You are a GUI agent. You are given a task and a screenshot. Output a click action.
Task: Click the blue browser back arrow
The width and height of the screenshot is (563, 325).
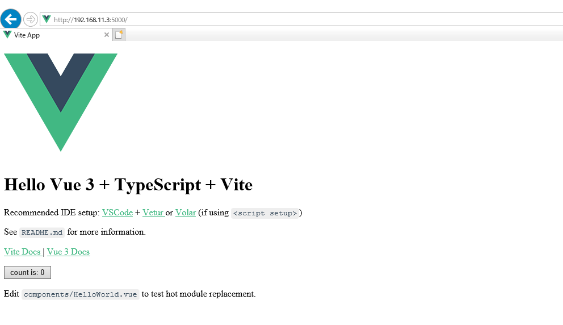tap(11, 19)
